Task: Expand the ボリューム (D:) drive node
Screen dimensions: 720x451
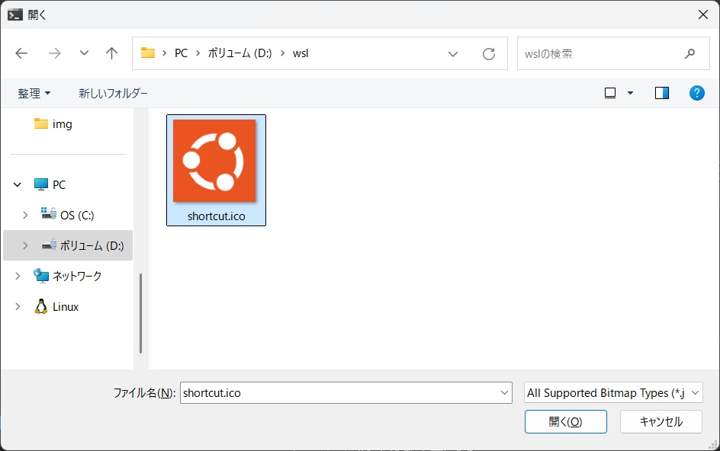Action: click(25, 245)
